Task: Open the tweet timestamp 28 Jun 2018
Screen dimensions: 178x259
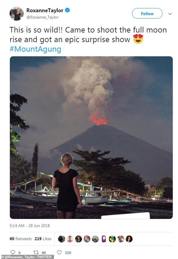Action: pos(30,226)
